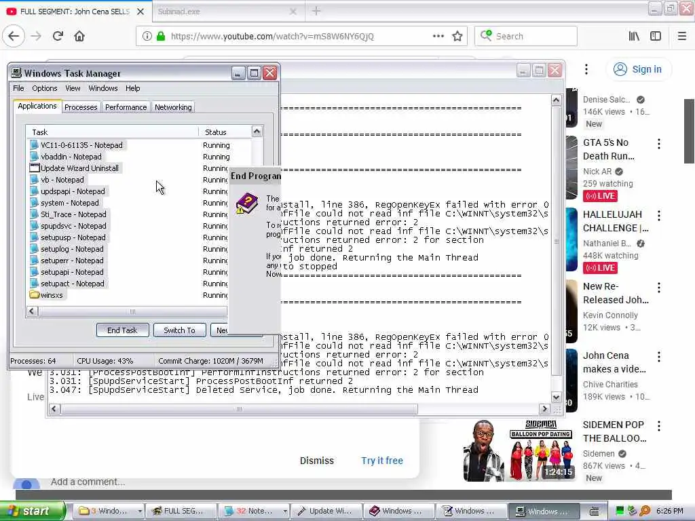Click the Task Manager title bar icon

(16, 73)
